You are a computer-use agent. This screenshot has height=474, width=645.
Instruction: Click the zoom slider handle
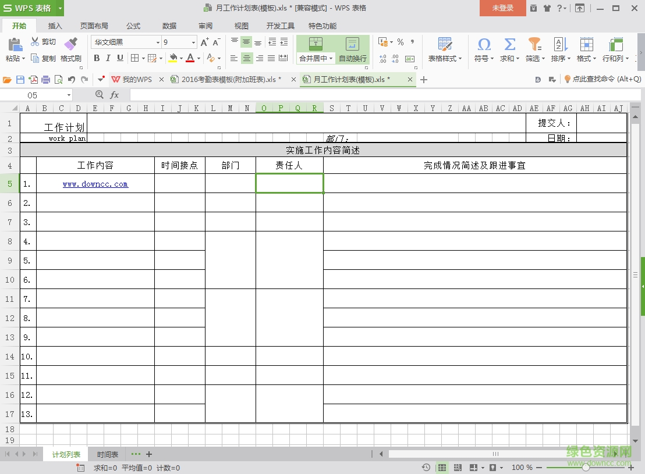coord(586,468)
